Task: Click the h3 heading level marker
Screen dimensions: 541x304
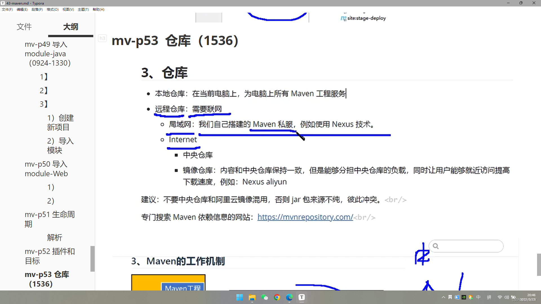Action: click(x=102, y=38)
